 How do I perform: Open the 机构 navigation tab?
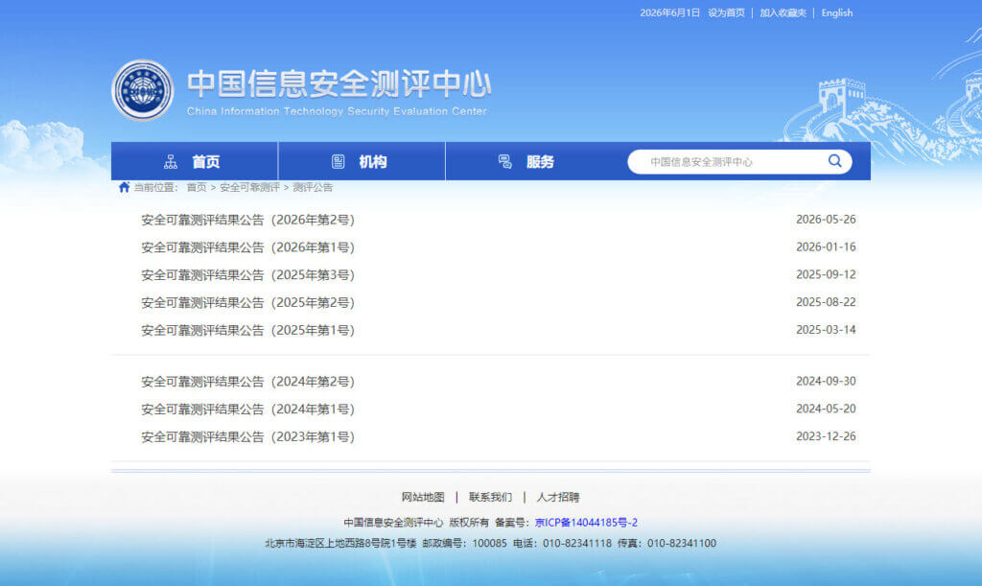click(362, 161)
